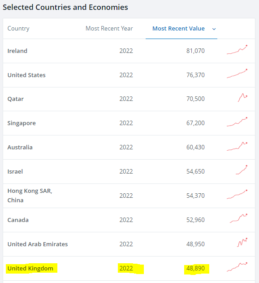Viewport: 259px width, 283px height.
Task: Open United States sparkline trend chart
Action: (x=237, y=74)
